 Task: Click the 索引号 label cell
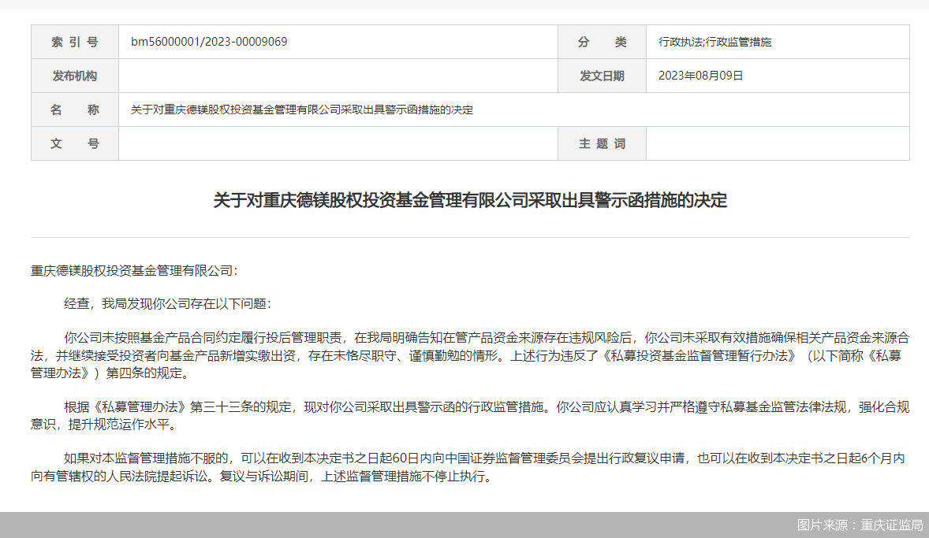click(x=74, y=42)
